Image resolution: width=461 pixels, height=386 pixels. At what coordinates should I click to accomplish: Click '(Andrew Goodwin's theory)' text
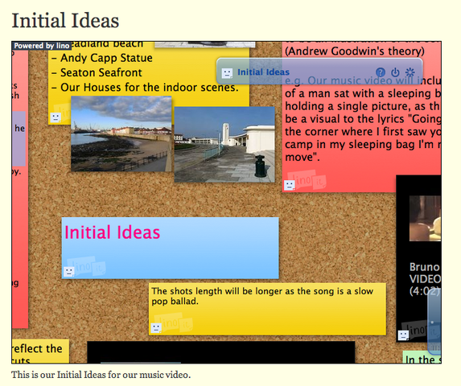pyautogui.click(x=355, y=51)
